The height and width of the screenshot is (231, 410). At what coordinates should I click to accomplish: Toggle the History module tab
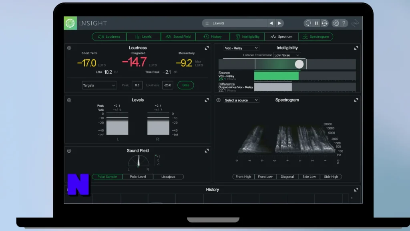(212, 36)
